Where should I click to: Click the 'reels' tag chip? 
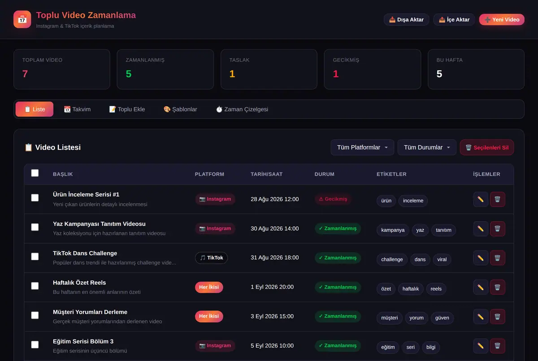pyautogui.click(x=436, y=289)
